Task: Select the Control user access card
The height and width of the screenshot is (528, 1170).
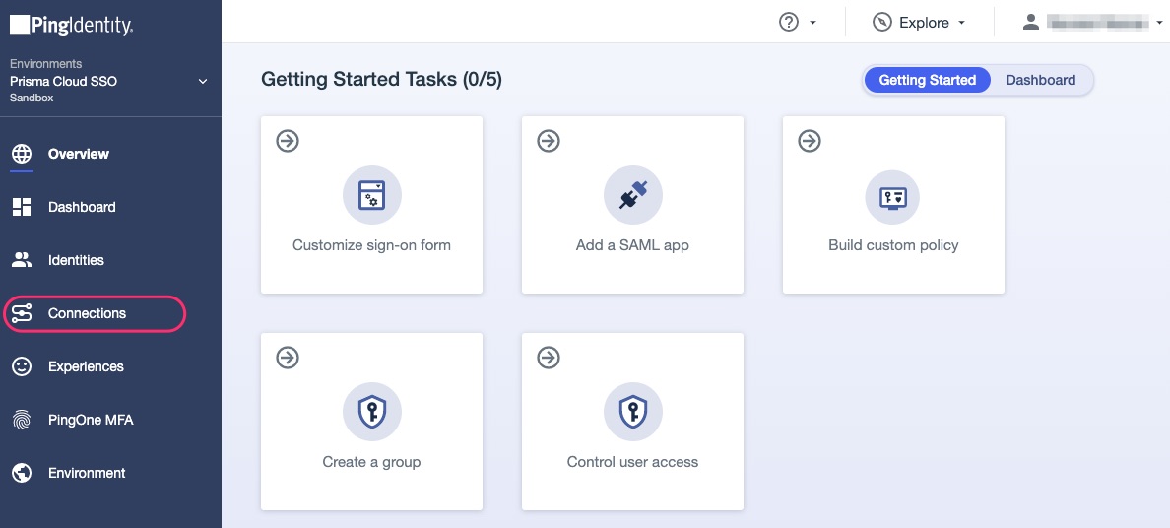Action: (x=632, y=422)
